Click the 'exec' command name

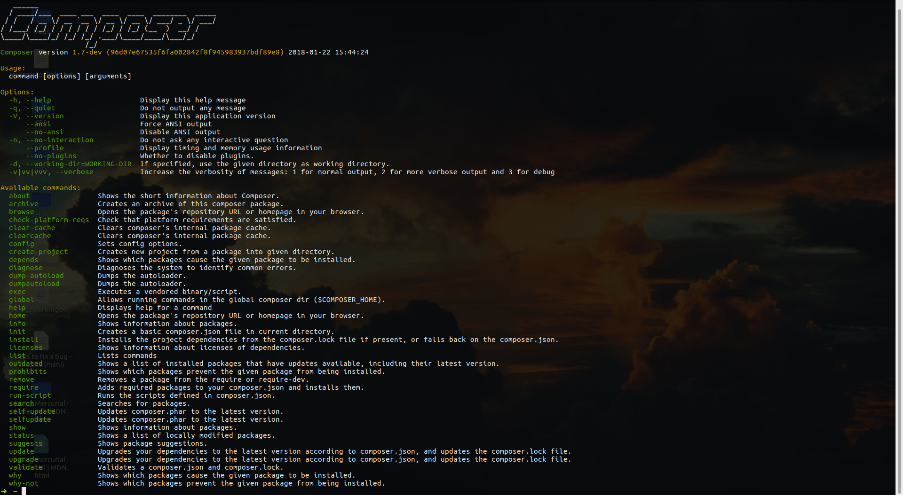point(17,292)
